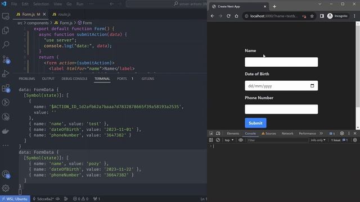The height and width of the screenshot is (202, 360).
Task: Click the forwarded ports status item
Action: tap(96, 199)
